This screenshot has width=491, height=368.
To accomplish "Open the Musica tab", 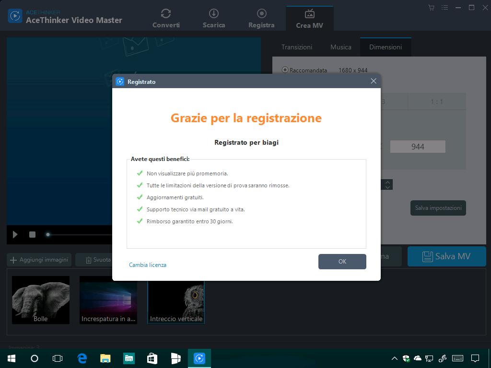I will 341,47.
